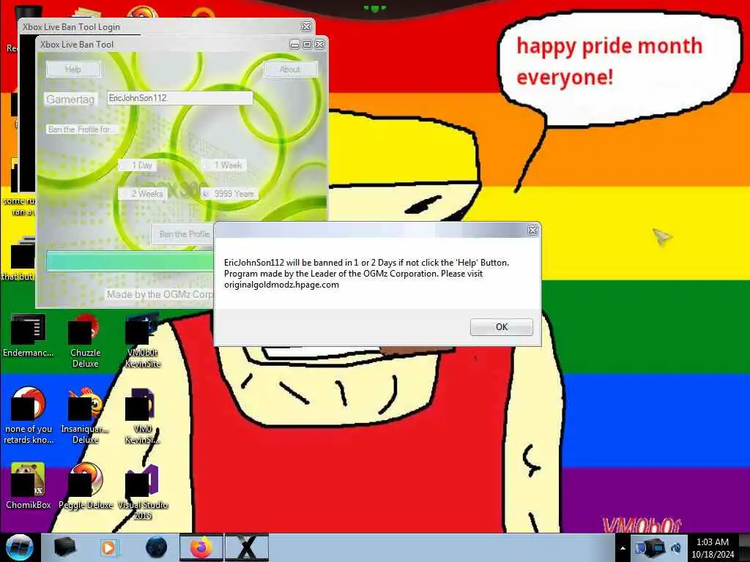Open the media player taskbar icon
750x562 pixels.
coord(109,547)
